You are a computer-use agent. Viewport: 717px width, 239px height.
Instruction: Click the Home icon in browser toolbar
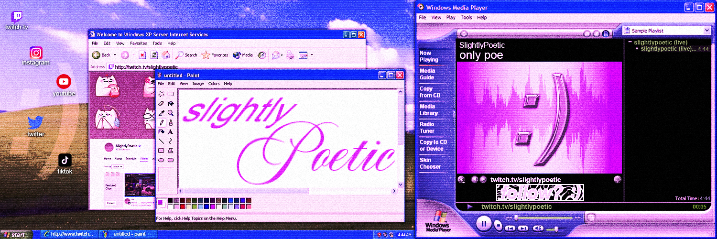click(x=166, y=55)
